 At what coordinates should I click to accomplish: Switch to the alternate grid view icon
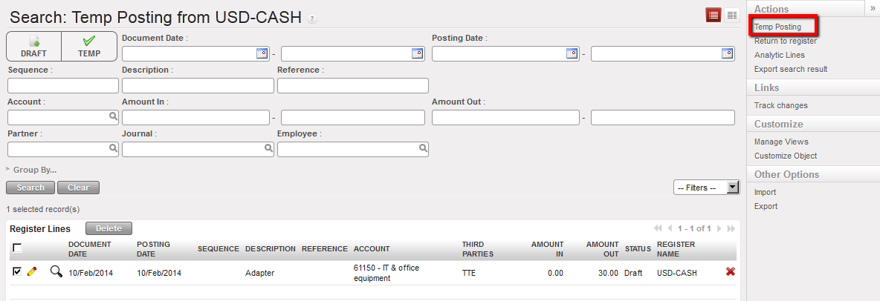[x=731, y=15]
